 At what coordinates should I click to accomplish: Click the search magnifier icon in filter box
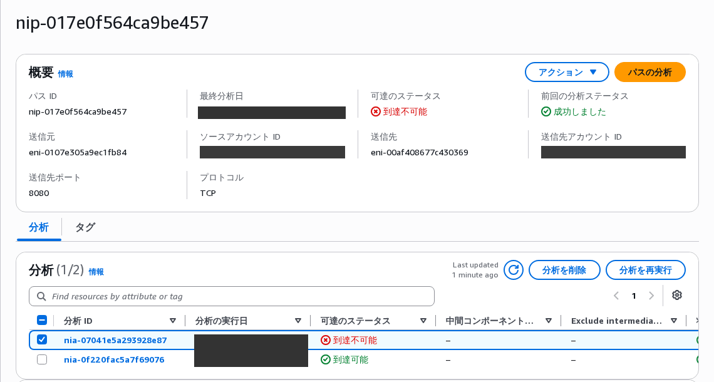[41, 296]
